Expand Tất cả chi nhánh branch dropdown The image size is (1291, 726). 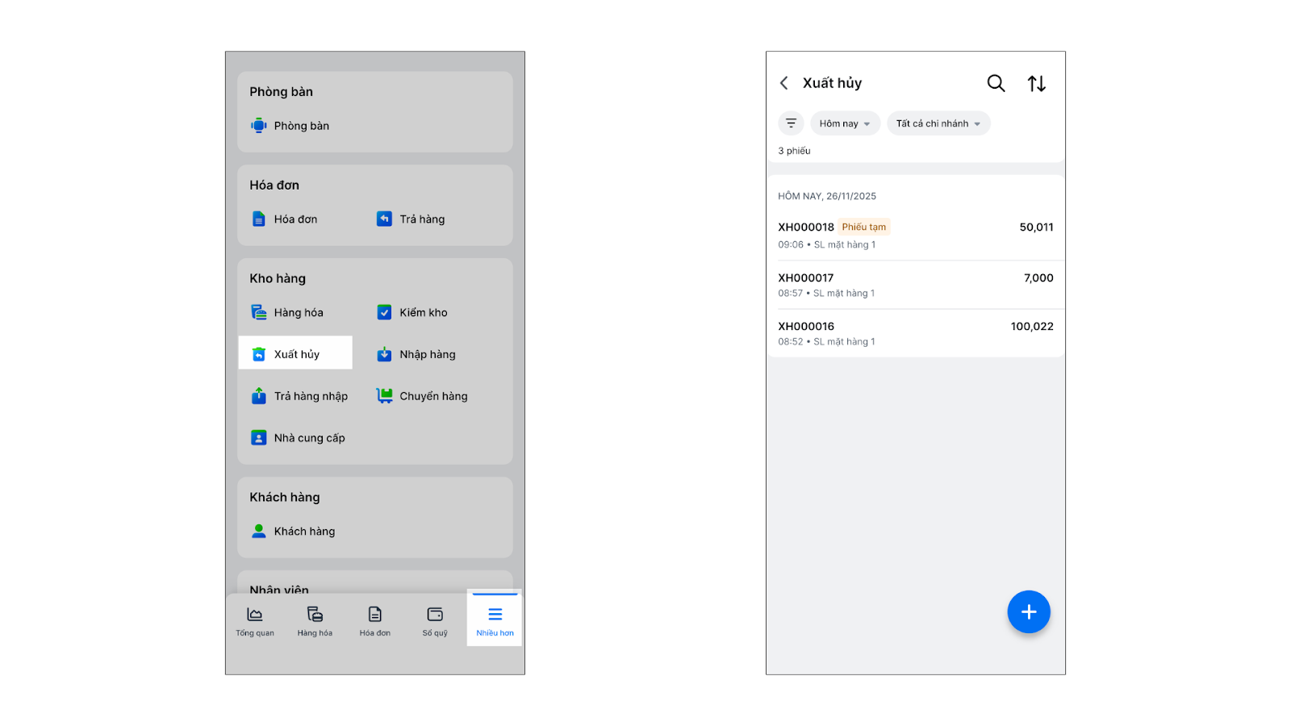pyautogui.click(x=938, y=123)
